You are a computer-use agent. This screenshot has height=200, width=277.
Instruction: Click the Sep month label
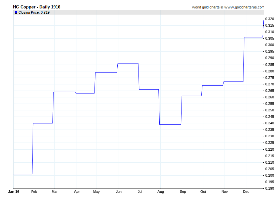coord(183,192)
